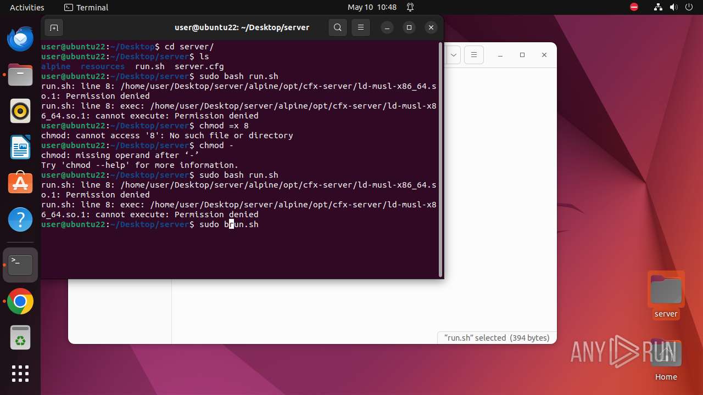Click the 'resources' directory name in ls output

(103, 66)
